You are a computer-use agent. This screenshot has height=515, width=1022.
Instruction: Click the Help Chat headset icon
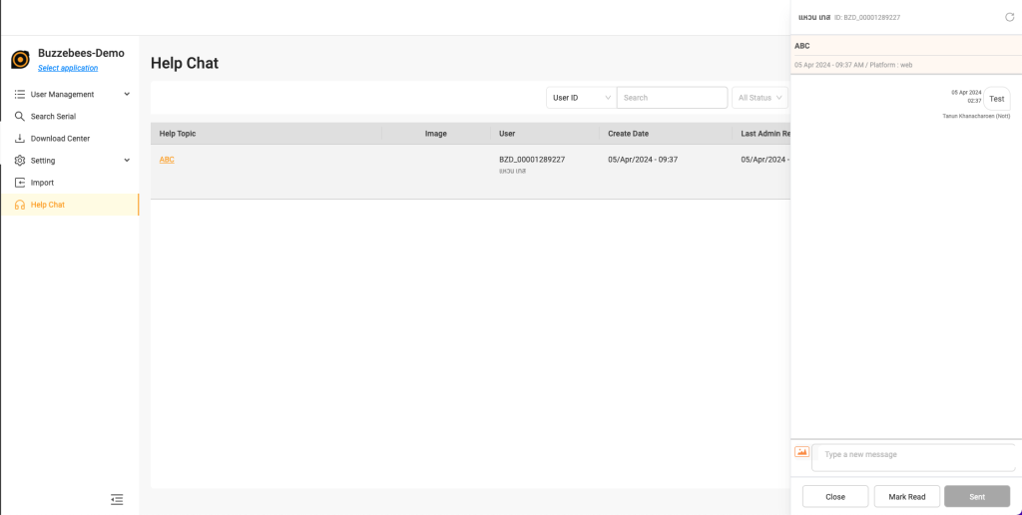[x=20, y=205]
